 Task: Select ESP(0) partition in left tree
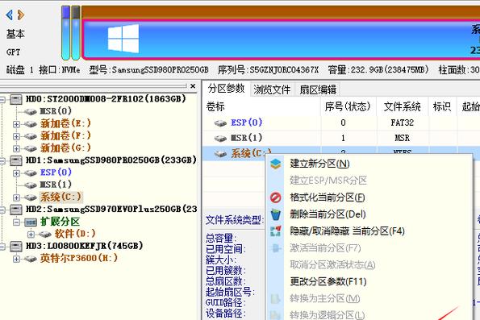coord(56,172)
